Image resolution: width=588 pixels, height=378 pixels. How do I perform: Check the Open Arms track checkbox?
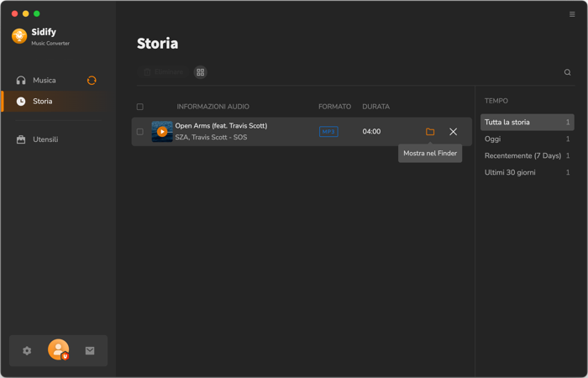pyautogui.click(x=140, y=132)
